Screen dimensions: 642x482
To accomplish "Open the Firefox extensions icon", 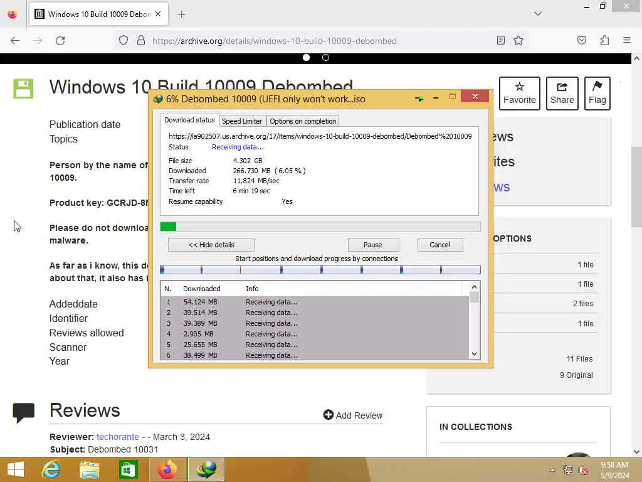I will coord(604,40).
